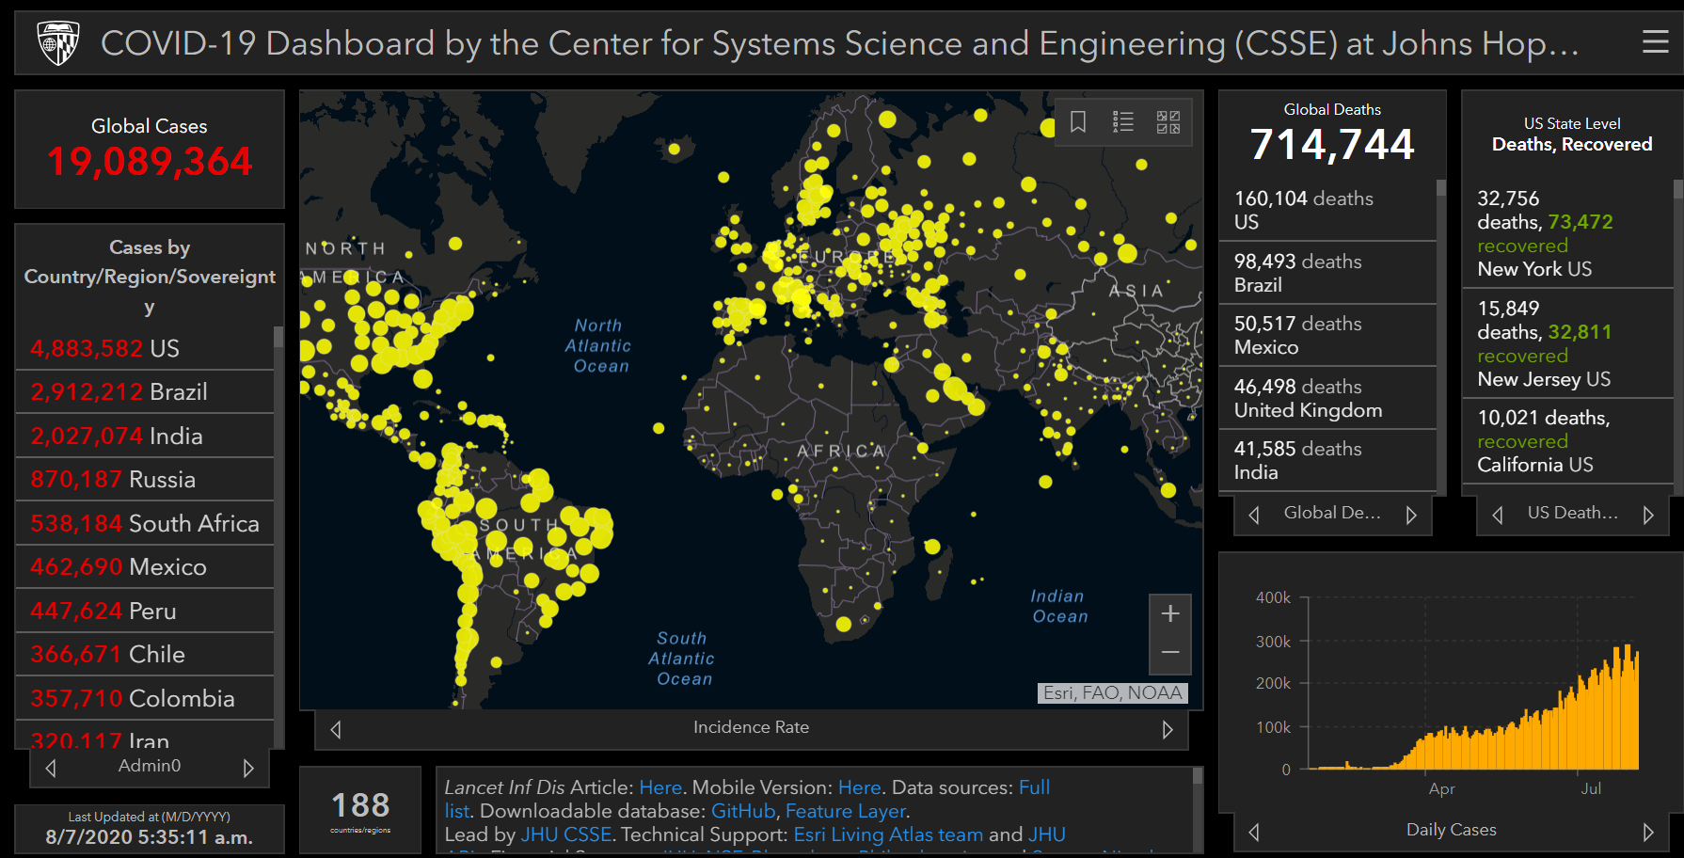This screenshot has width=1684, height=858.
Task: Click right arrow beside Global De… tab
Action: click(1411, 515)
